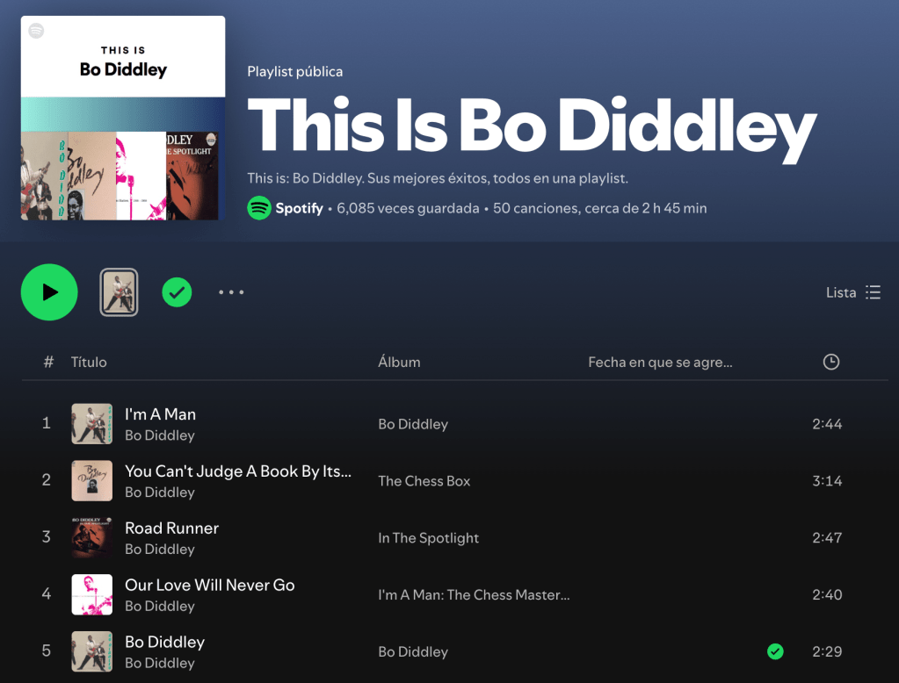Play the This Is Bo Diddley playlist

click(49, 292)
